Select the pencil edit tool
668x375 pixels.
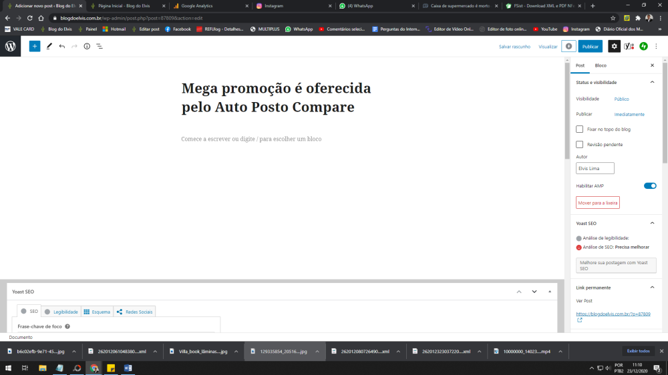click(x=49, y=47)
